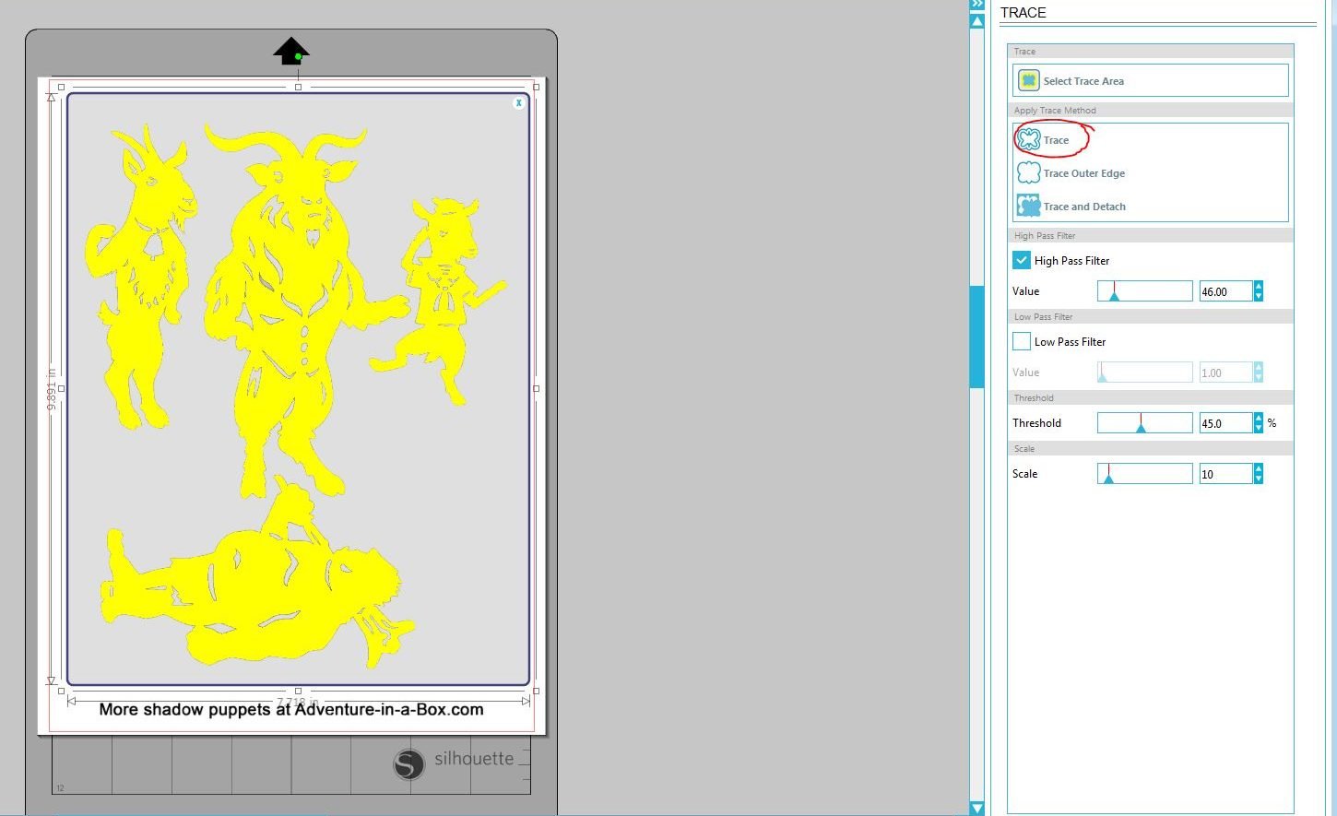Click the Silhouette logo on mat
The width and height of the screenshot is (1337, 816).
point(408,764)
